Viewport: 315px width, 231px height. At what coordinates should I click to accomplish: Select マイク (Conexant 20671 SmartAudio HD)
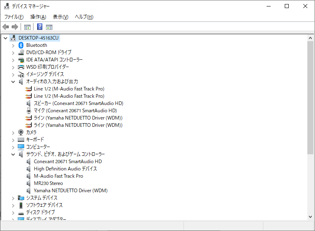(x=75, y=111)
